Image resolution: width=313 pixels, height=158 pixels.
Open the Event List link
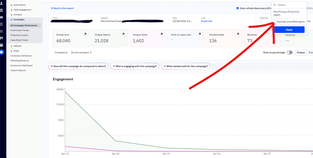coord(207,21)
